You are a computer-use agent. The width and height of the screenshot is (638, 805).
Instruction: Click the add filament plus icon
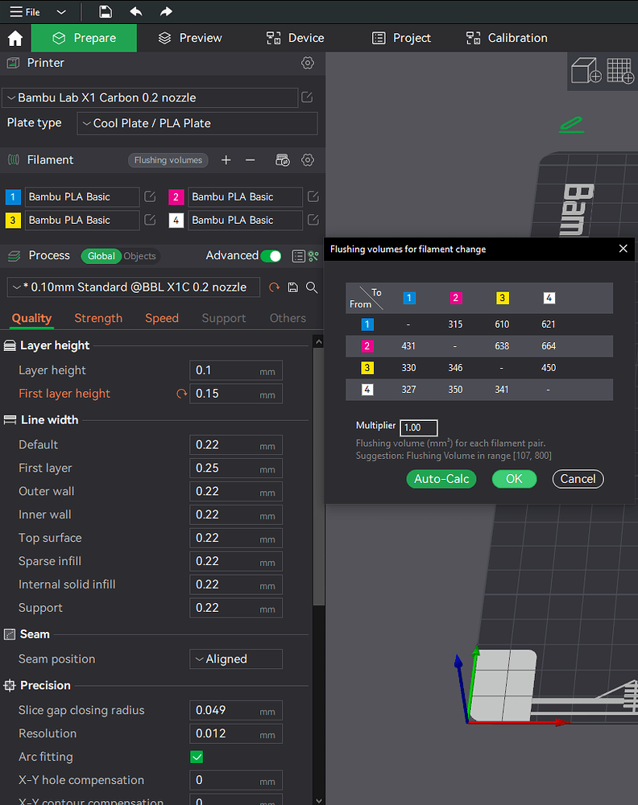(226, 160)
